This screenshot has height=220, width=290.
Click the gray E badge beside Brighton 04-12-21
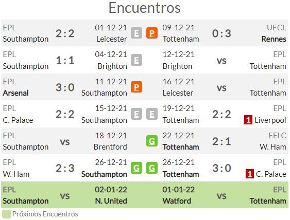tap(137, 60)
